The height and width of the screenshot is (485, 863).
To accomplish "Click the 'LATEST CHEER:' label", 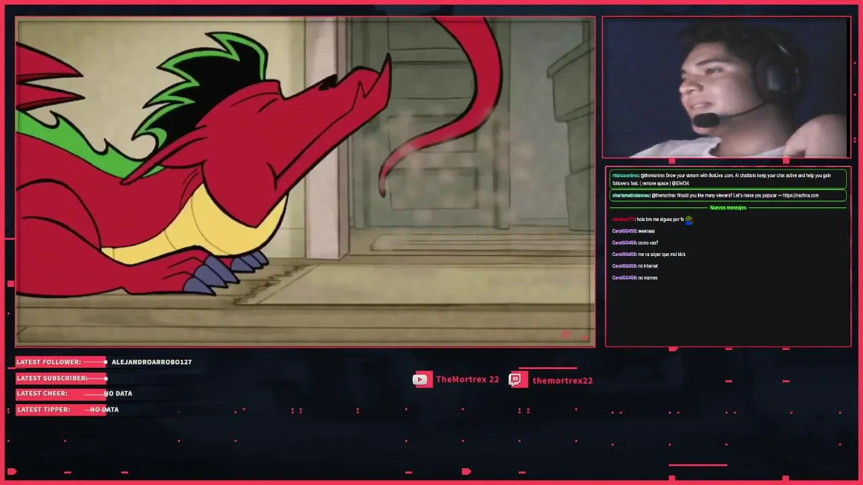I will pyautogui.click(x=42, y=393).
